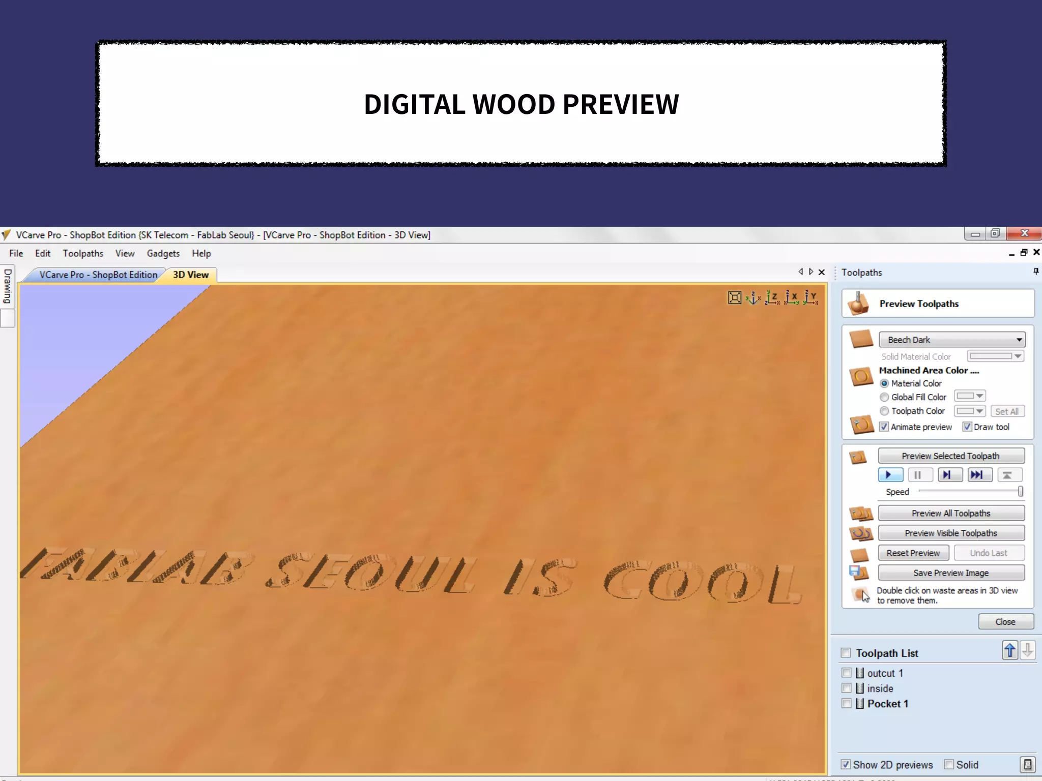Select Global Fill Color radio button

click(x=884, y=397)
